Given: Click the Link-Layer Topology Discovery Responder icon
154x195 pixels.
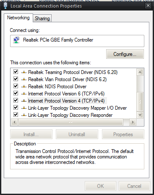Looking at the screenshot, I should tap(24, 115).
